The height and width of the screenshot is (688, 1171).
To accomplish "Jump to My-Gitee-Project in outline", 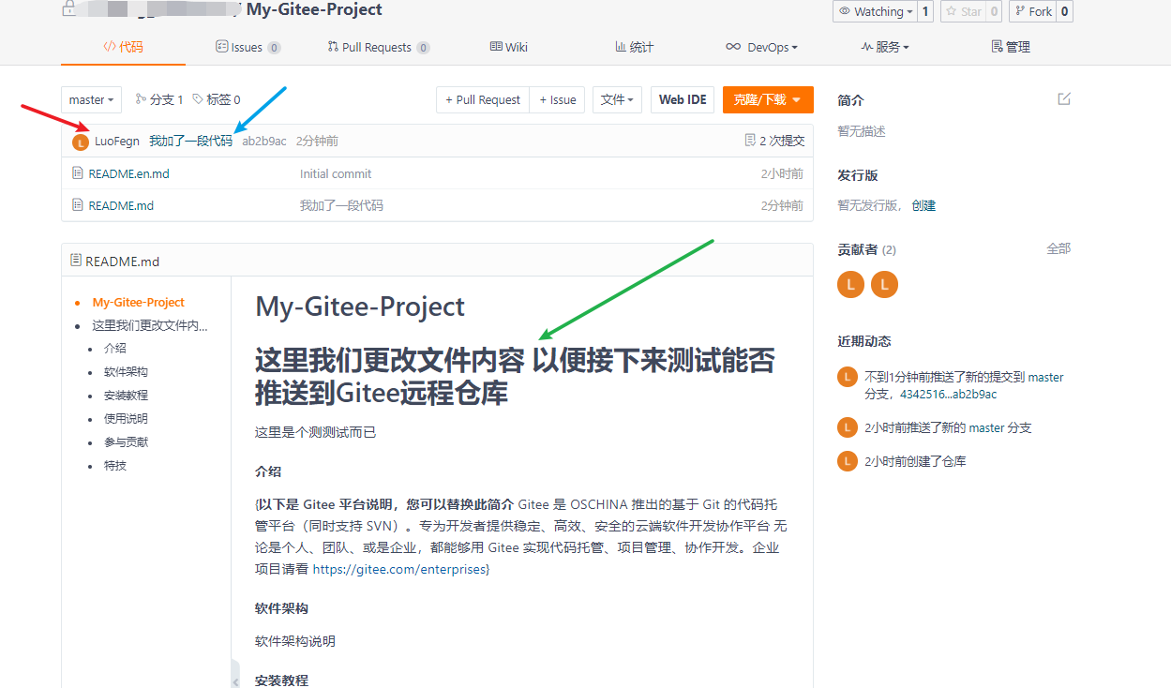I will pyautogui.click(x=139, y=303).
